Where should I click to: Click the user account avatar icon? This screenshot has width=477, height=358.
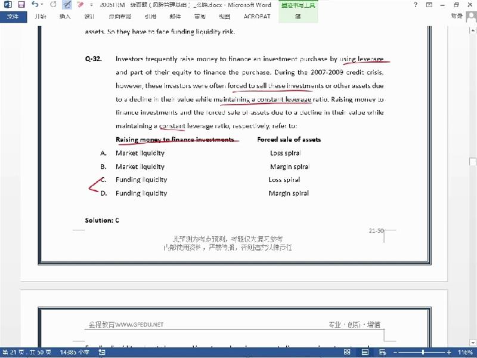[x=471, y=17]
